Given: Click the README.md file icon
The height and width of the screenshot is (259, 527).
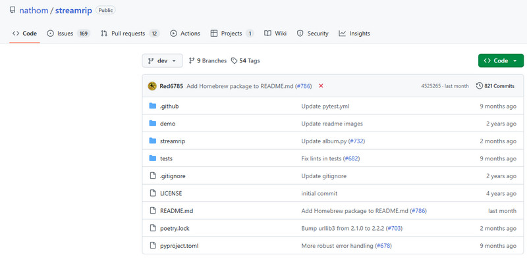Looking at the screenshot, I should point(153,211).
